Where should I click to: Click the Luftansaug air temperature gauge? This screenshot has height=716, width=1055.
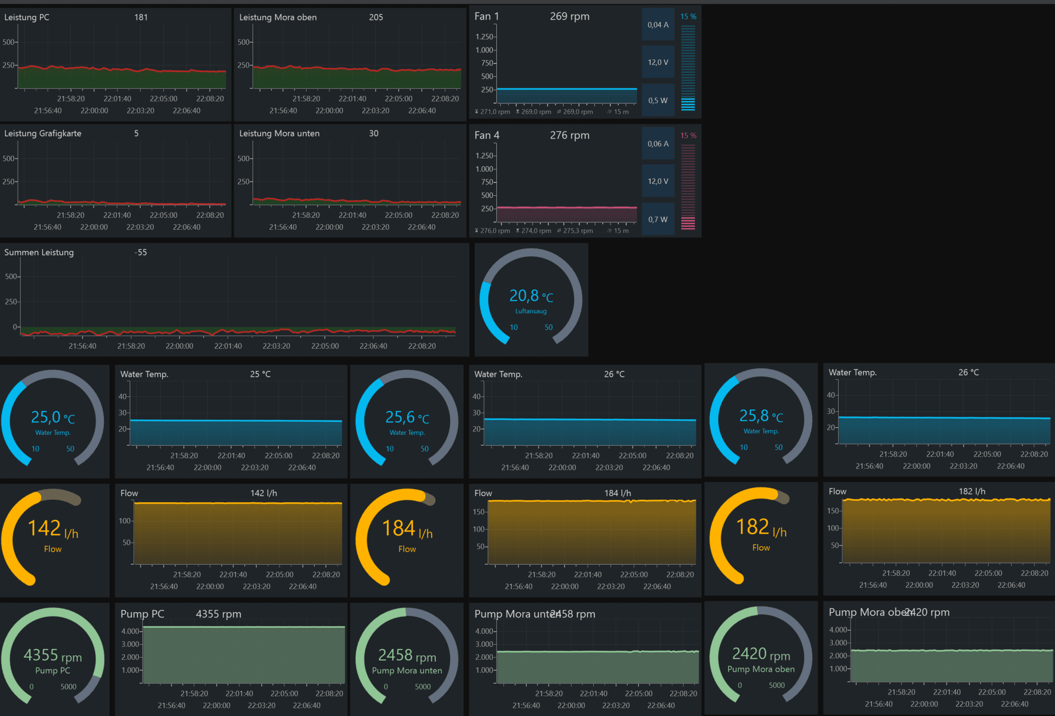point(531,299)
